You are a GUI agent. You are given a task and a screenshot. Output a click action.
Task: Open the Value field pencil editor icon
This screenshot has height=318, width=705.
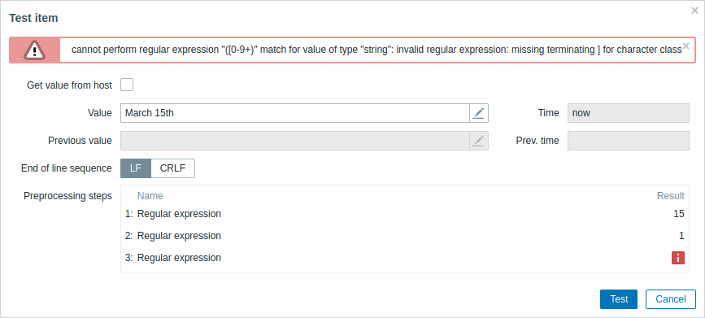click(479, 113)
